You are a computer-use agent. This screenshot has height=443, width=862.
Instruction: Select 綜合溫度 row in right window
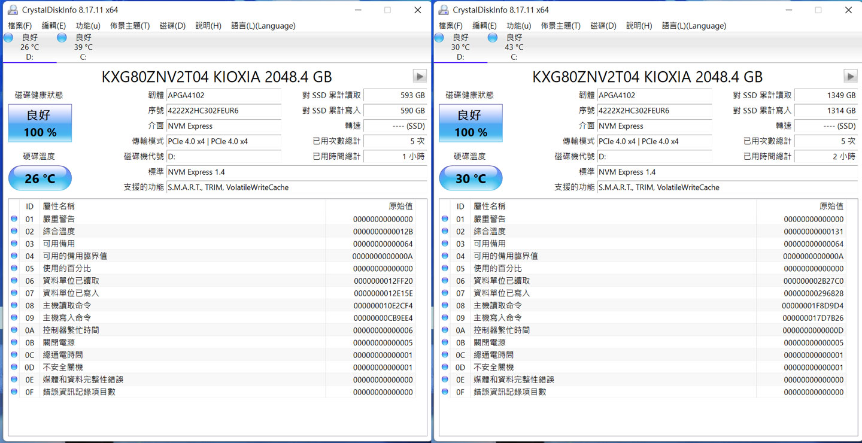pos(644,231)
